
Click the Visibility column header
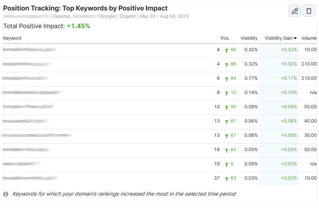[249, 38]
